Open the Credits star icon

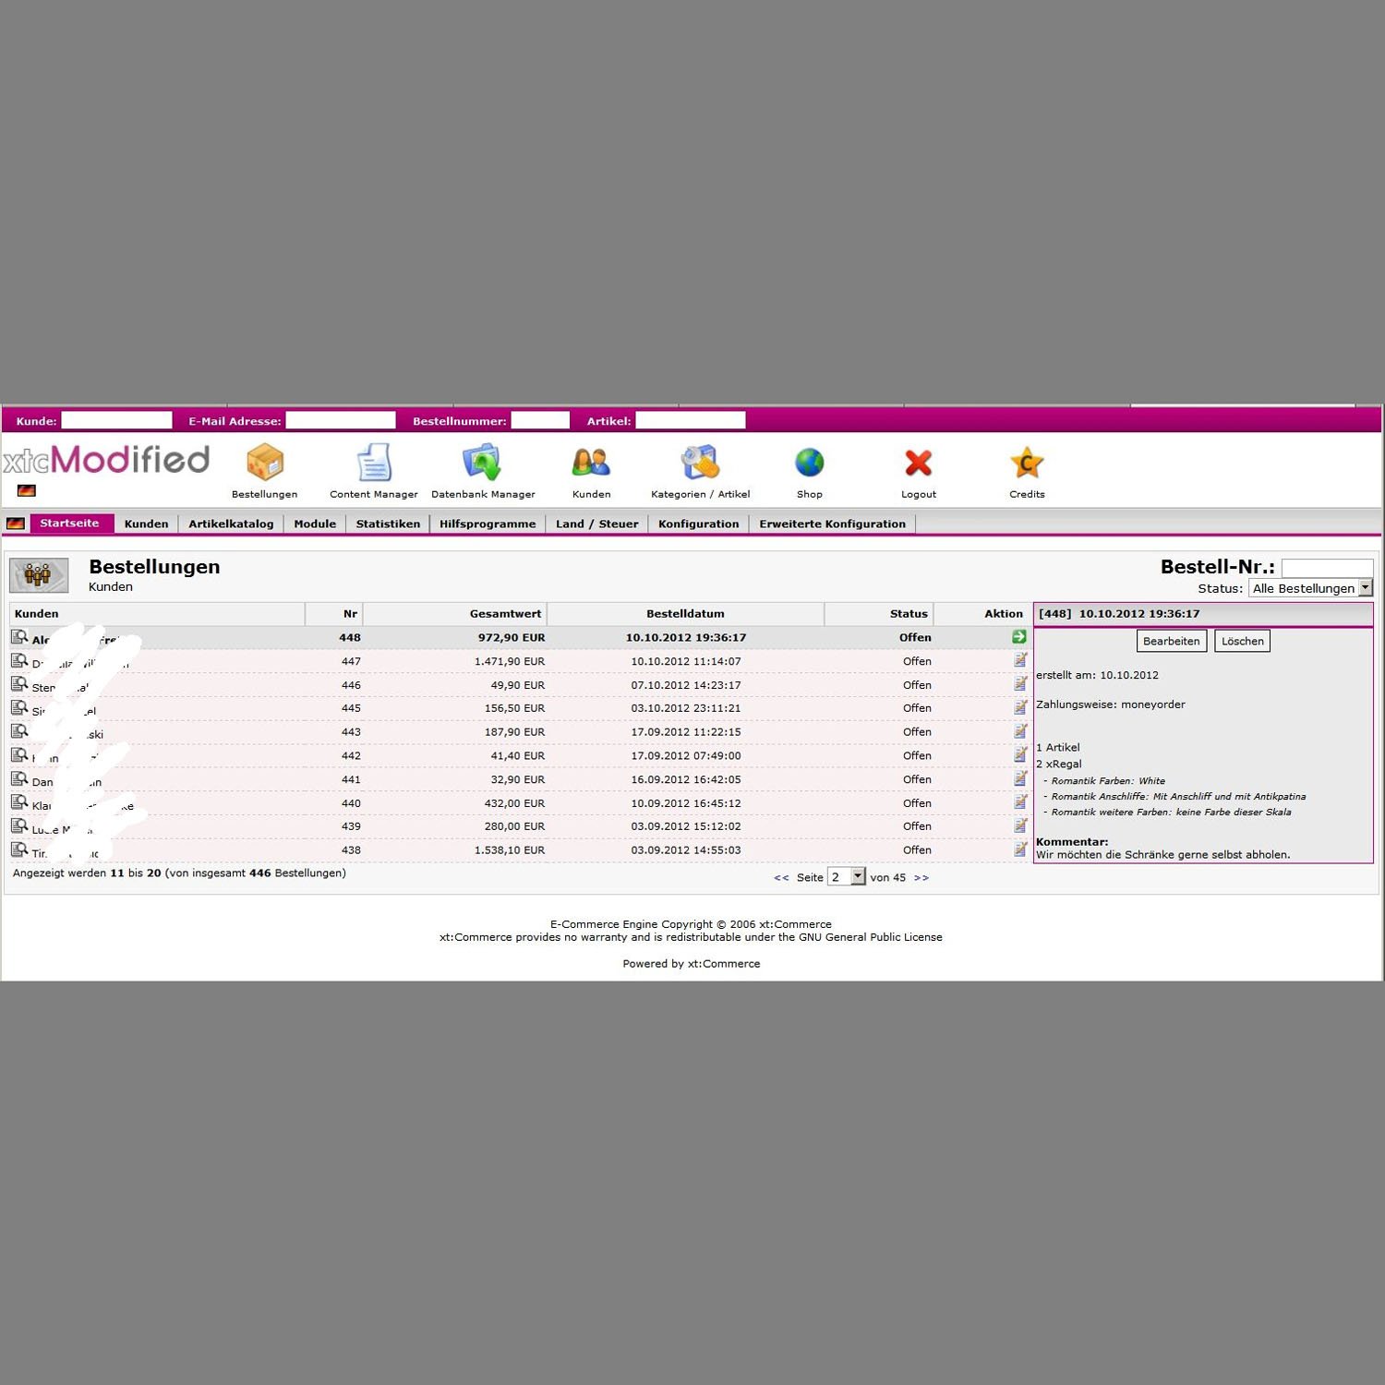pyautogui.click(x=1027, y=463)
